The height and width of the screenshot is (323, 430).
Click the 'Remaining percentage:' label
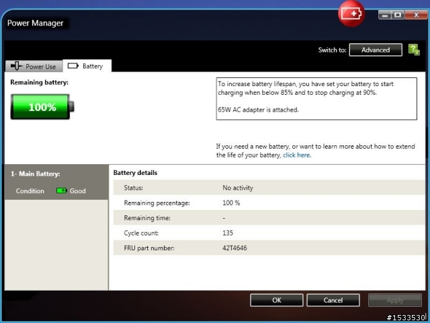pos(157,203)
